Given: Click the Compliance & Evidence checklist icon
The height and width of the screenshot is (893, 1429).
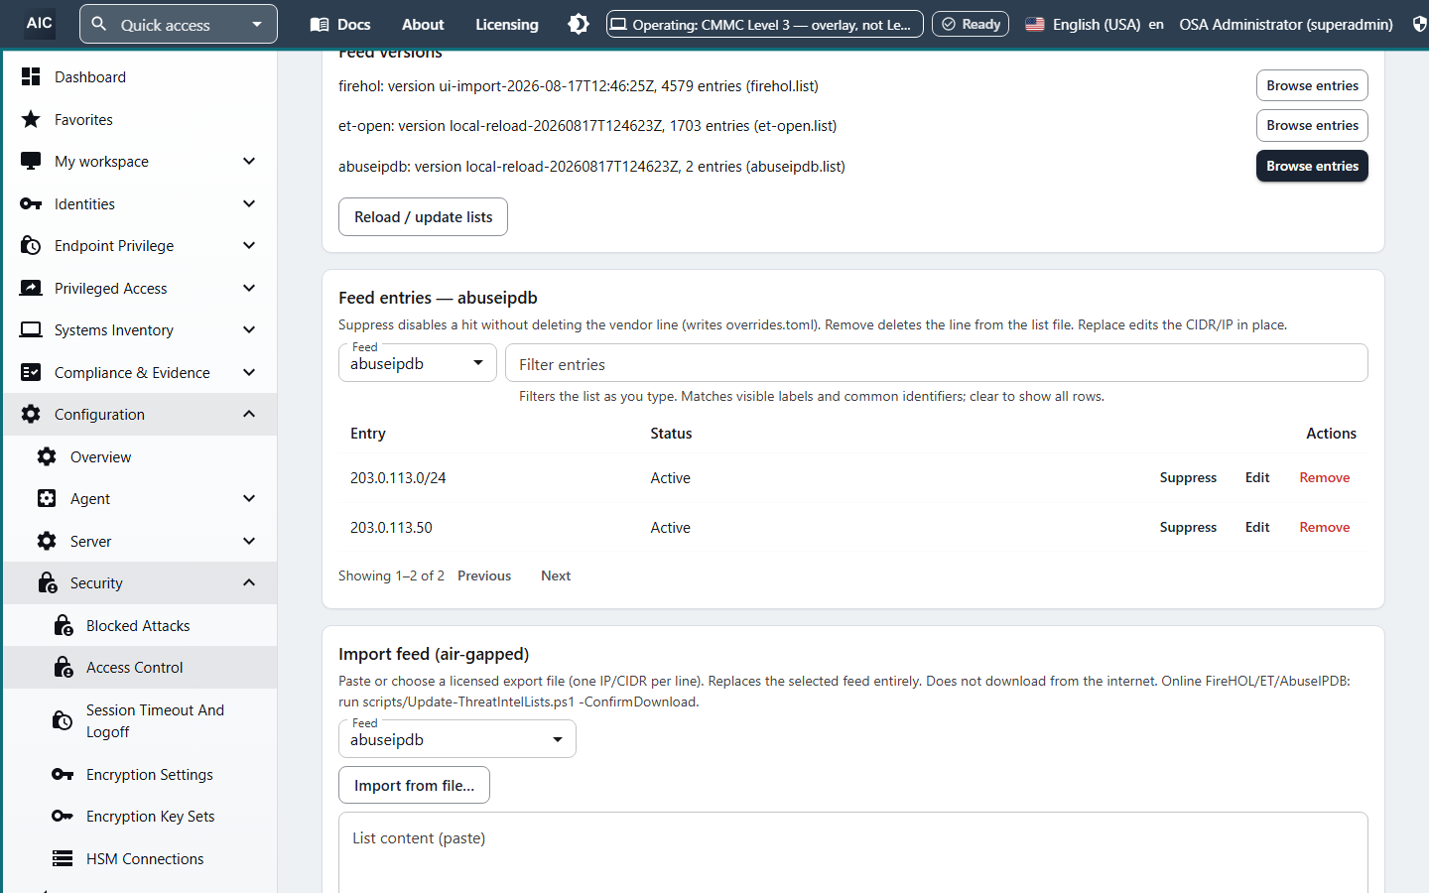Looking at the screenshot, I should coord(31,372).
